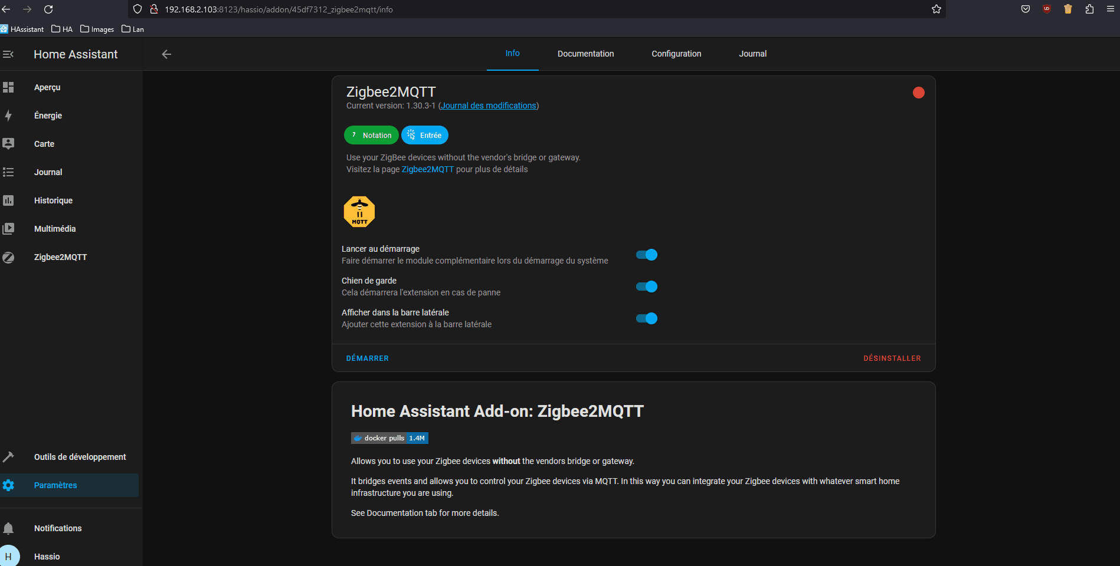
Task: Open the Configuration tab
Action: 676,54
